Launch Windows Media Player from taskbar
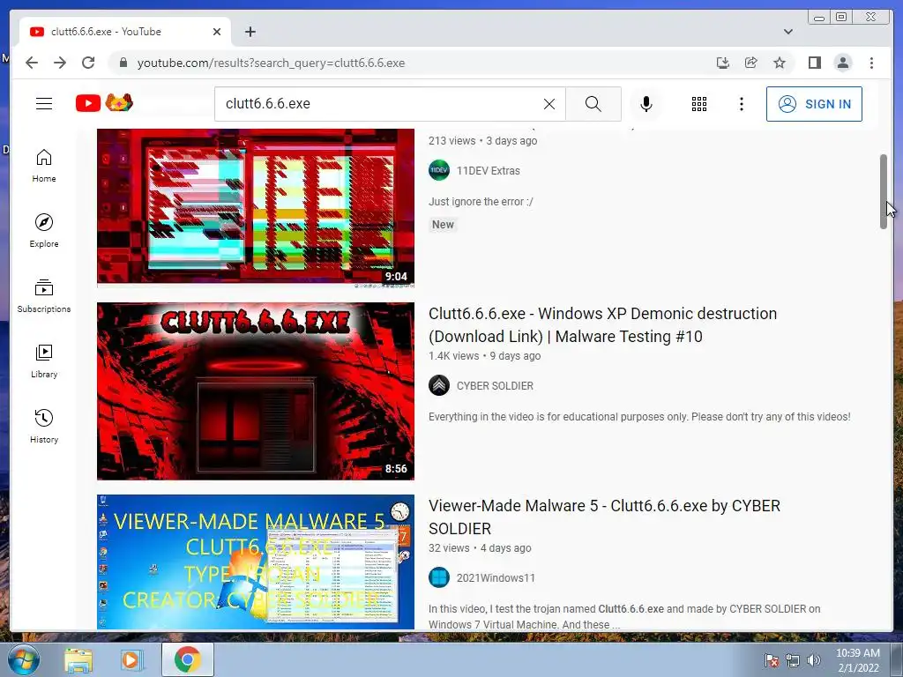 pos(132,659)
